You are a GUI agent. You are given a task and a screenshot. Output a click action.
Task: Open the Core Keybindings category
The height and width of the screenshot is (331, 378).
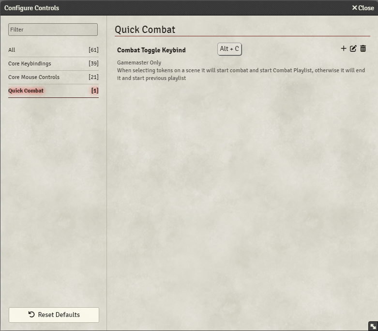click(x=53, y=63)
